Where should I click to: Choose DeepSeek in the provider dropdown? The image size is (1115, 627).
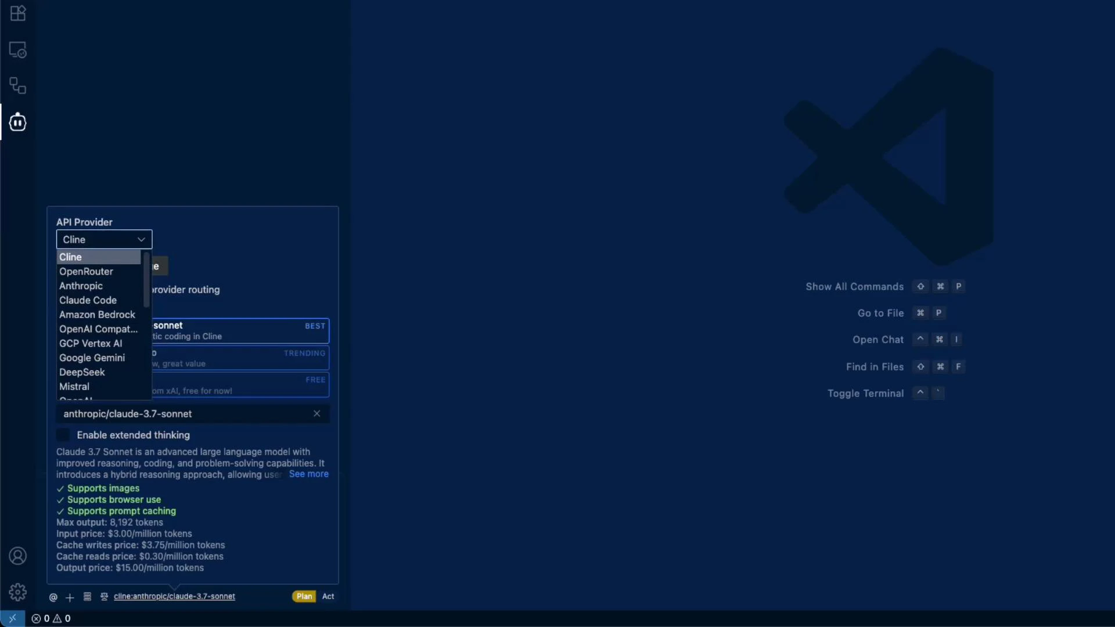point(82,372)
